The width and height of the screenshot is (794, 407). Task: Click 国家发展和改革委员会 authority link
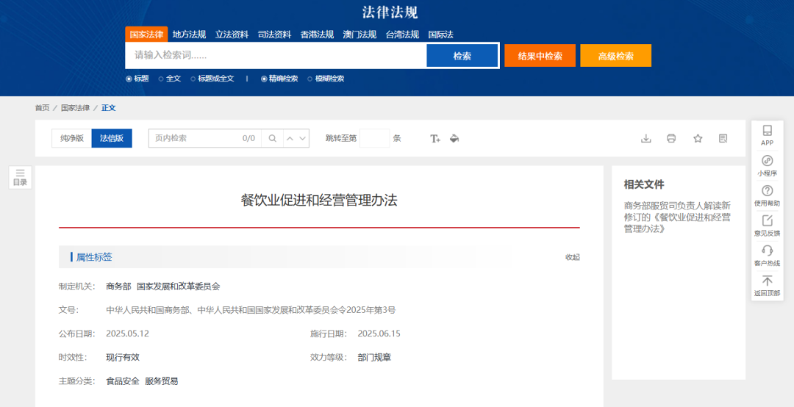coord(179,287)
